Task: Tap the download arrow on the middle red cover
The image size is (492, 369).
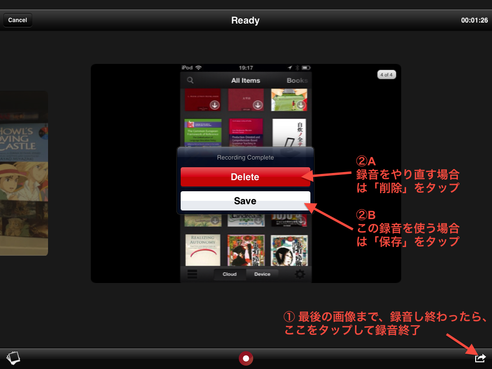Action: click(258, 105)
